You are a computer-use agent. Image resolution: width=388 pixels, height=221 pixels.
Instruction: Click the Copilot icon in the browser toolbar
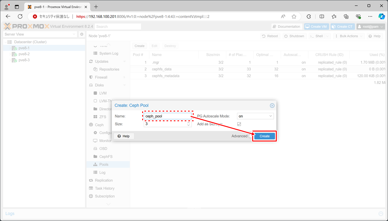pos(381,17)
